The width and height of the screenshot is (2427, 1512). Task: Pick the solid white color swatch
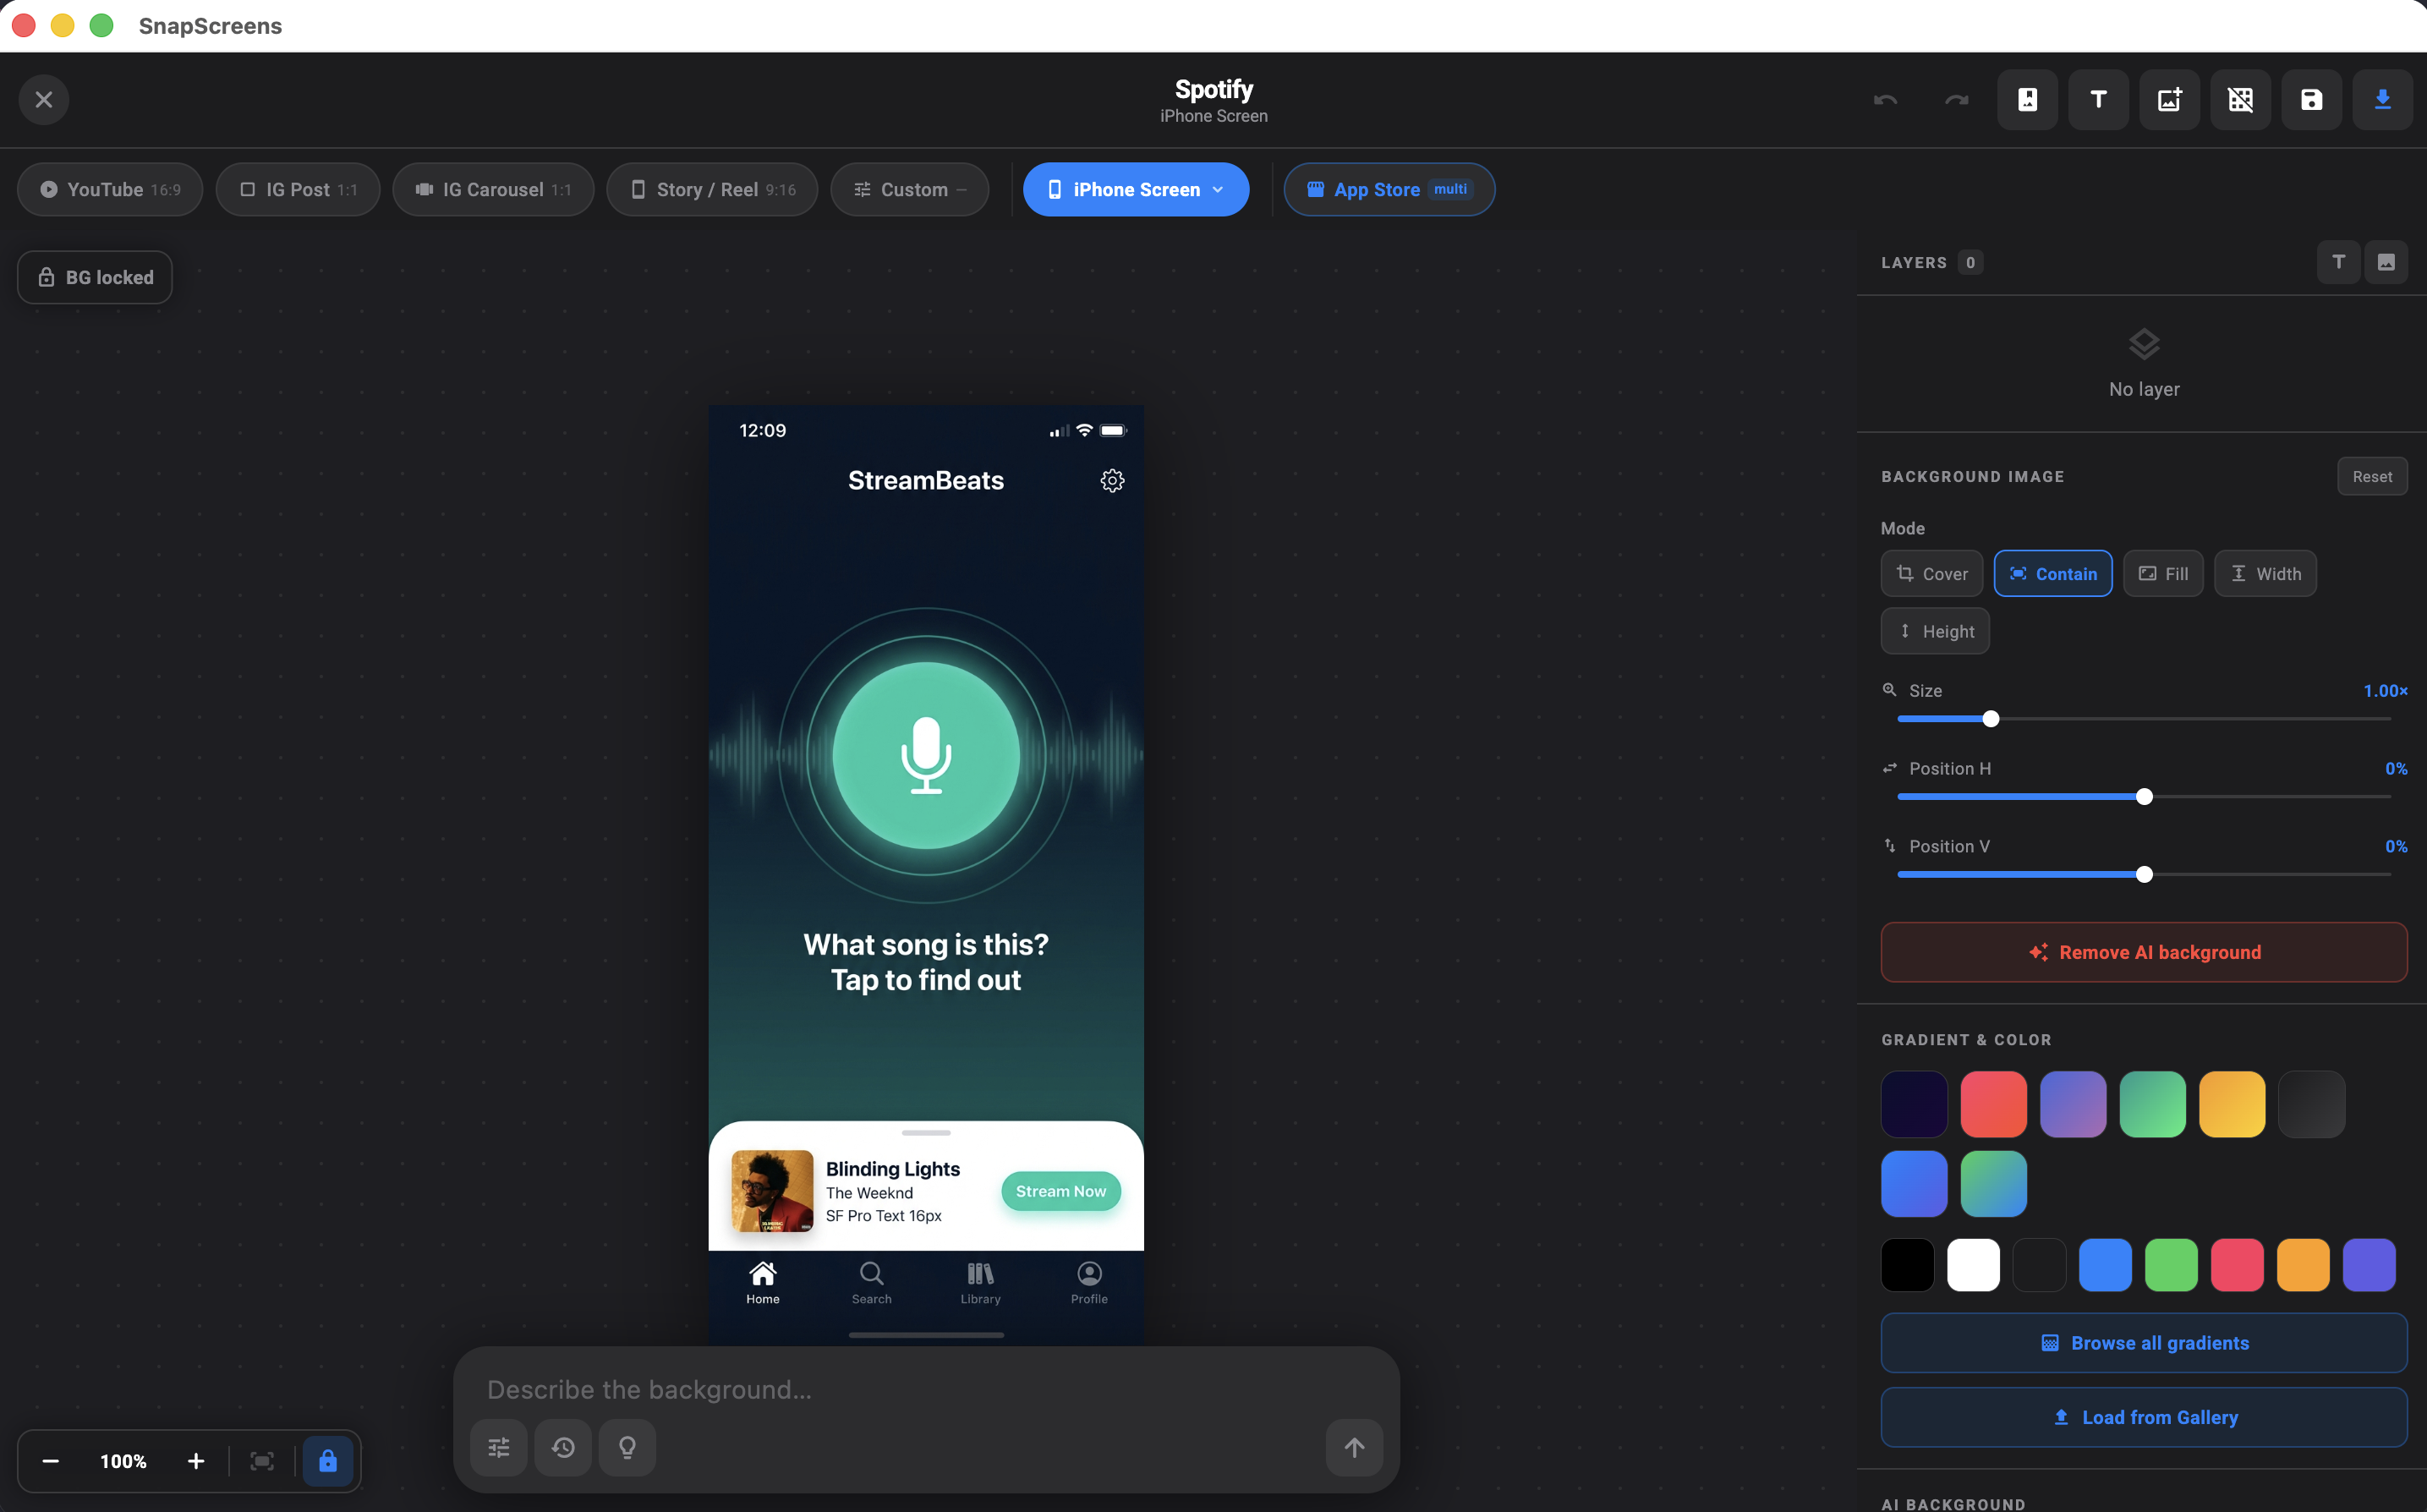coord(1973,1265)
